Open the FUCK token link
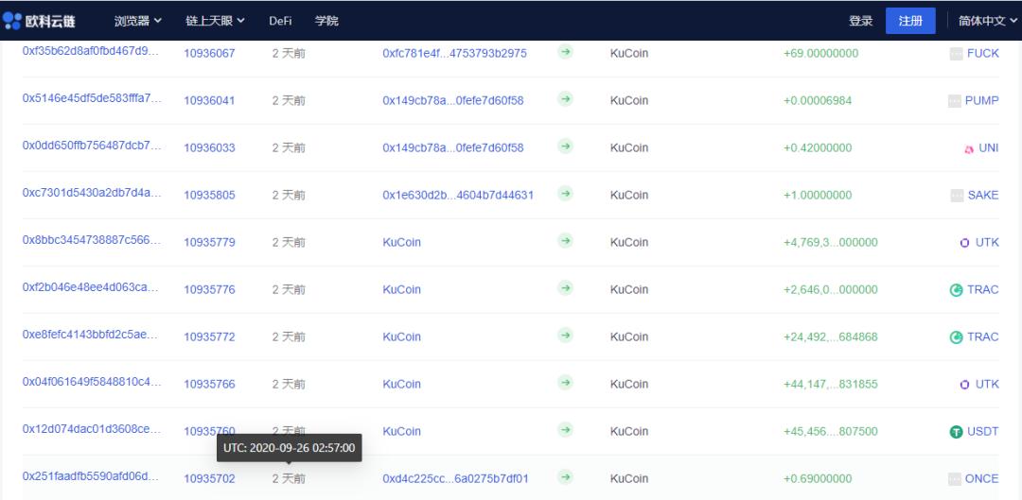 983,53
